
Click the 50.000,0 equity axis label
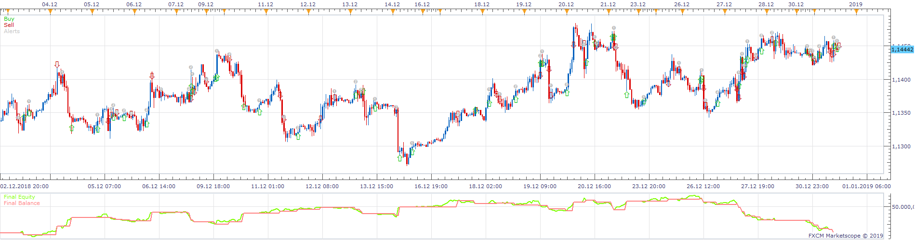click(x=902, y=207)
